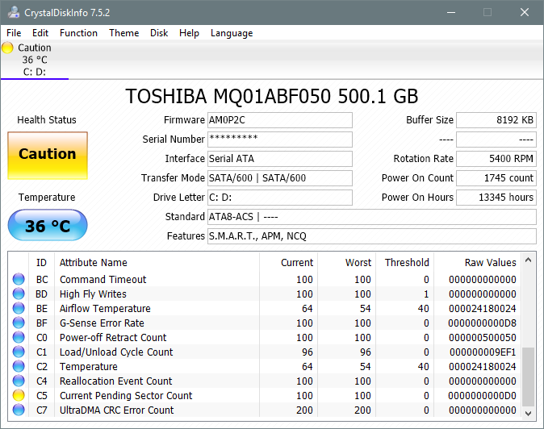Click the scroll down arrow of attribute list

coord(529,413)
